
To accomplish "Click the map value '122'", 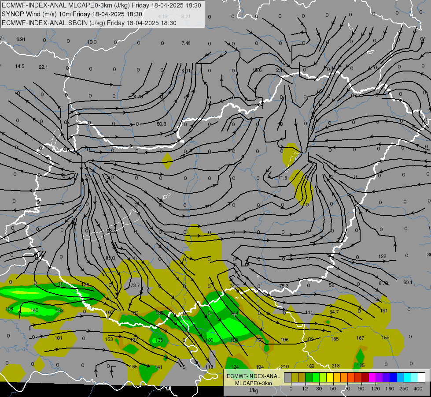I will (x=382, y=256).
